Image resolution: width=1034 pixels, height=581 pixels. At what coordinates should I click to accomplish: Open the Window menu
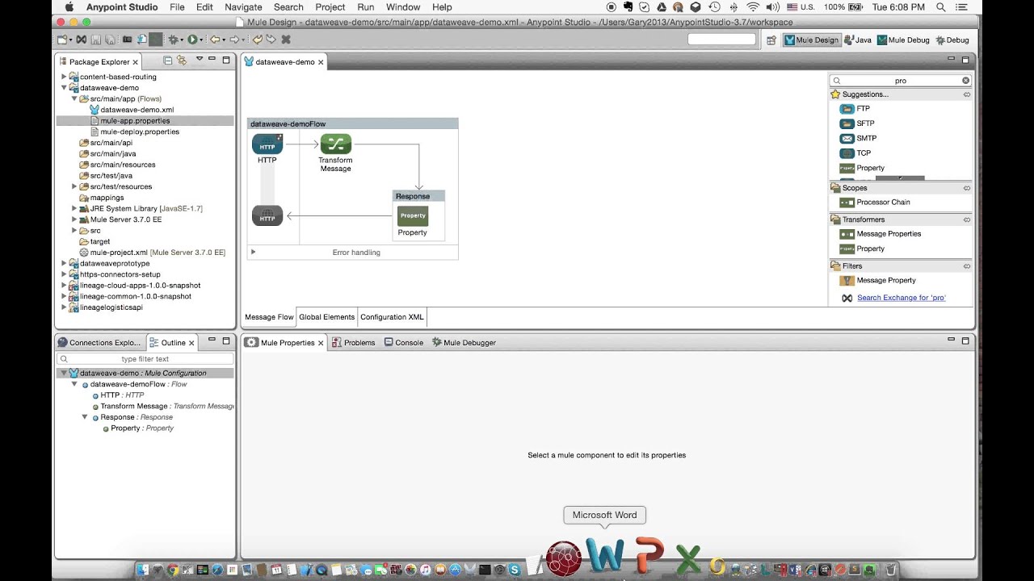402,7
